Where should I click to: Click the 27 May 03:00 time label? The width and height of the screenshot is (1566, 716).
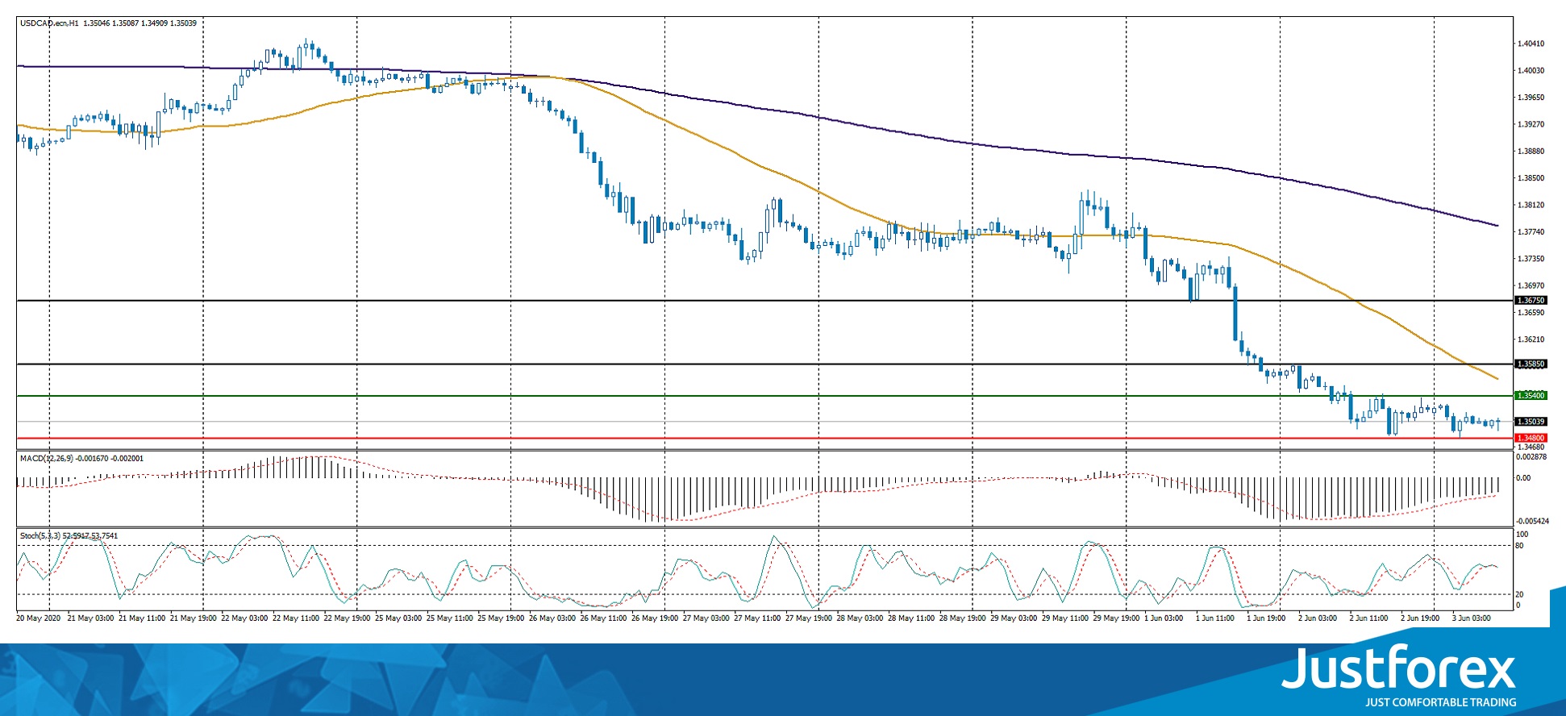point(706,618)
